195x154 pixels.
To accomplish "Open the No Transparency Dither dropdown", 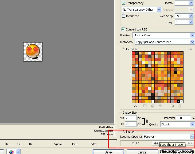I will click(159, 10).
